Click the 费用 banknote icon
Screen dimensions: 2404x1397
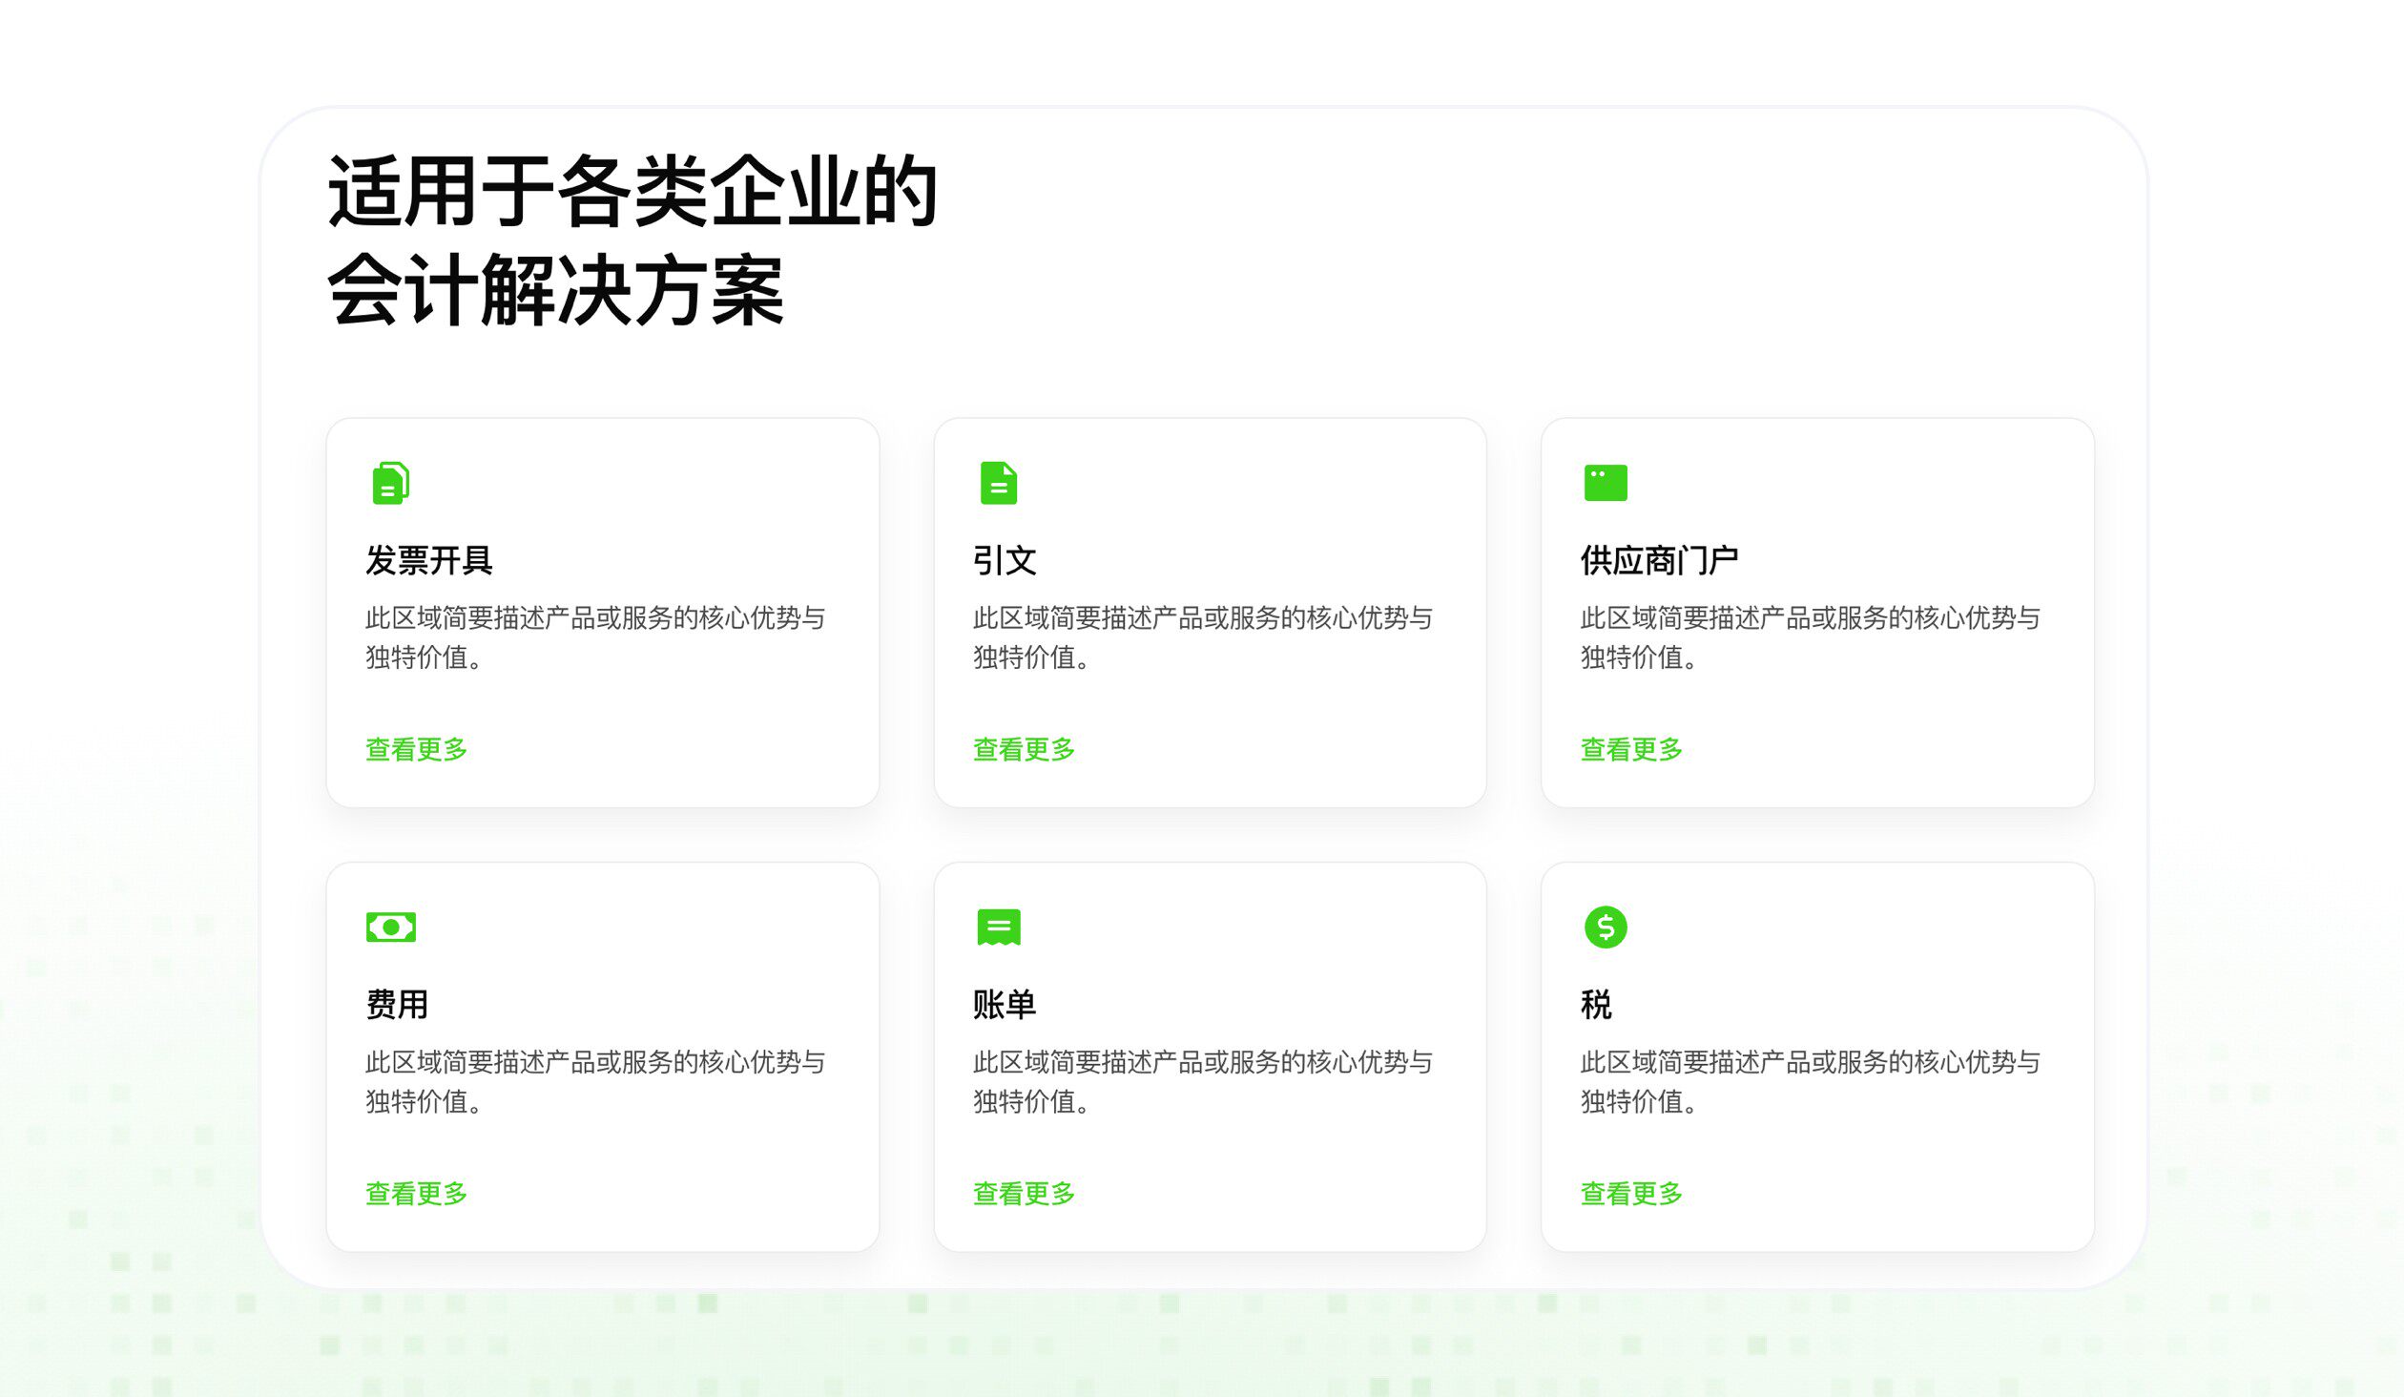click(x=391, y=927)
